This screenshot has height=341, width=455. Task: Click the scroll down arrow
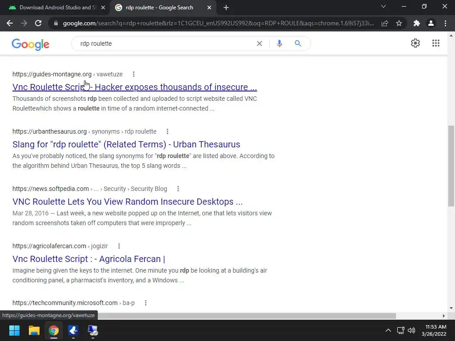(451, 308)
